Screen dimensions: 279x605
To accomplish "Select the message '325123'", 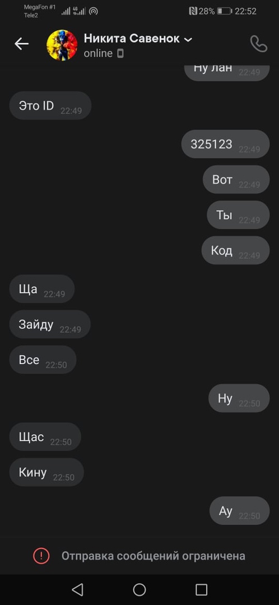I will click(x=225, y=144).
